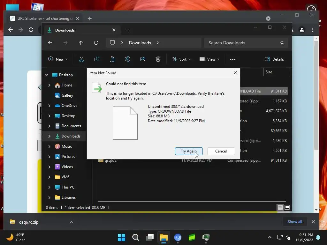Close the Downloads Explorer tab
The image size is (327, 245).
coord(114,30)
